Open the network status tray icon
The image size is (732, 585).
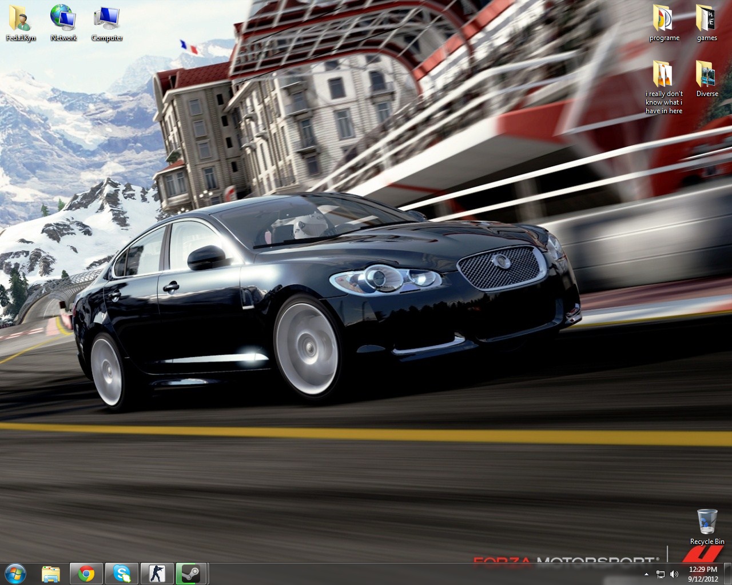point(661,574)
